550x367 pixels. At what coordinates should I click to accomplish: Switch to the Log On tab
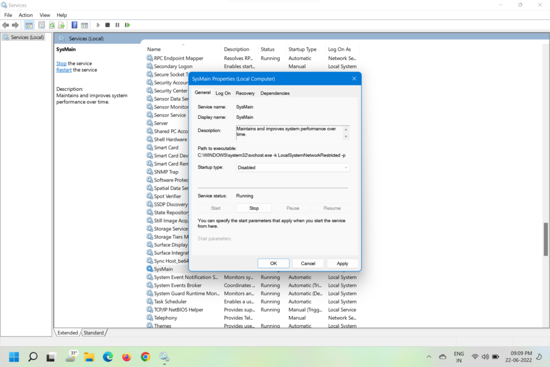point(223,93)
